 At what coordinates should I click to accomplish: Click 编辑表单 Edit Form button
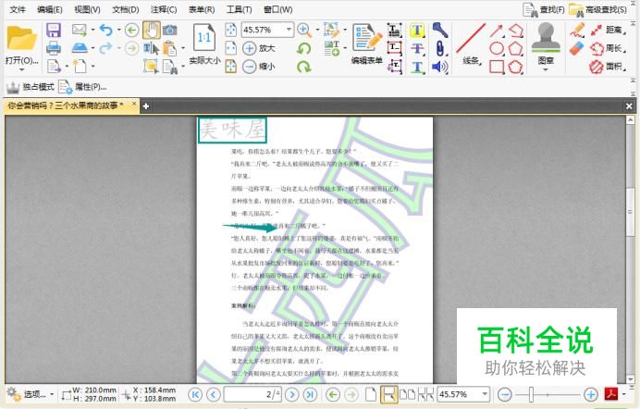(x=366, y=44)
